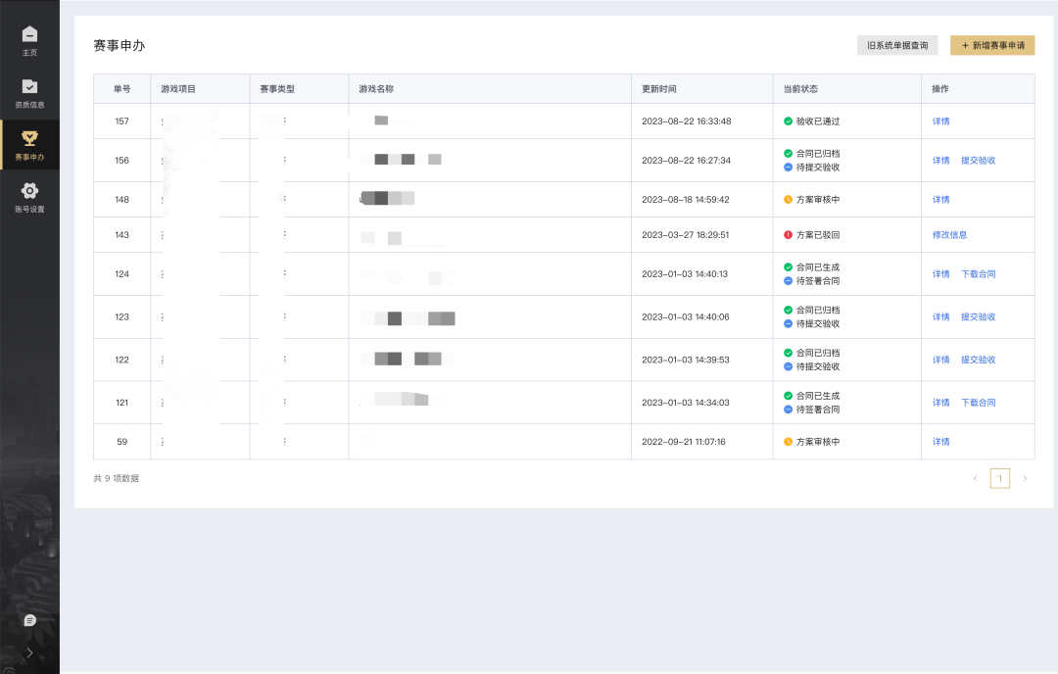Open the 资质信息 sidebar icon
The width and height of the screenshot is (1058, 674).
(29, 87)
